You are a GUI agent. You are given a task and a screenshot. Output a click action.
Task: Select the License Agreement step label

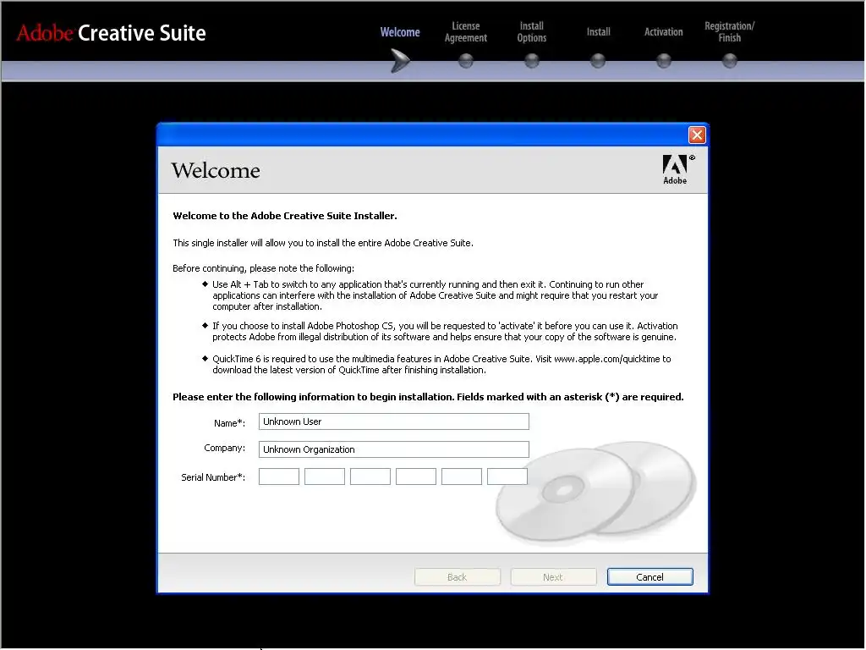click(466, 32)
